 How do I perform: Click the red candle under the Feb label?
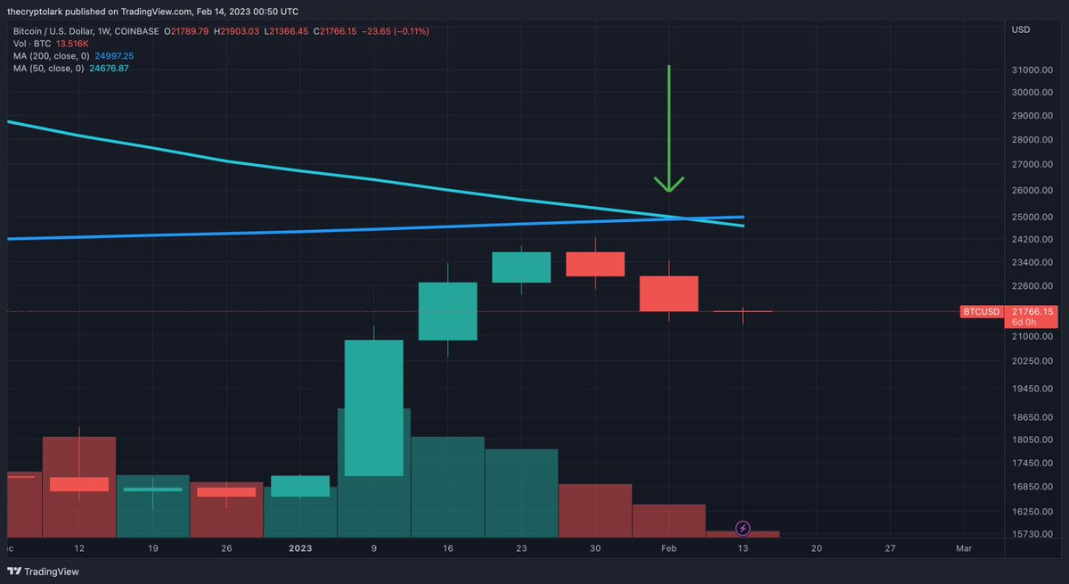pyautogui.click(x=669, y=293)
